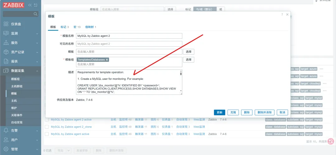
Task: Click the monitoring (监测) eye icon
Action: pyautogui.click(x=6, y=33)
